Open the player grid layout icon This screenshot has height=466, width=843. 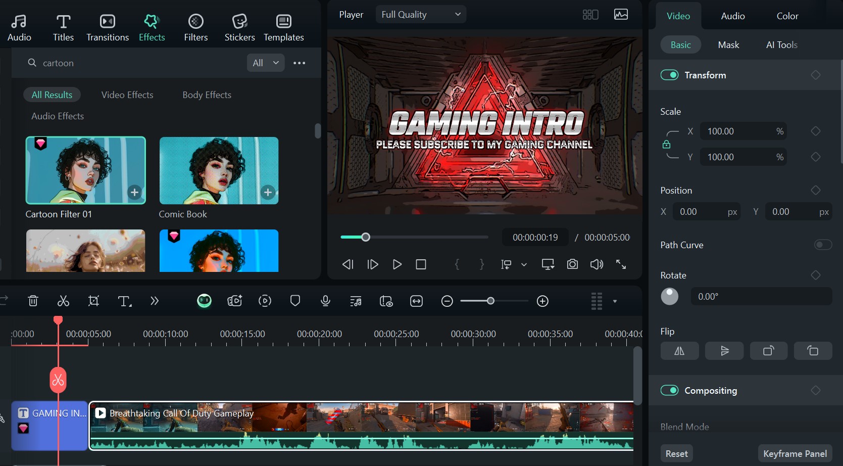pyautogui.click(x=590, y=15)
